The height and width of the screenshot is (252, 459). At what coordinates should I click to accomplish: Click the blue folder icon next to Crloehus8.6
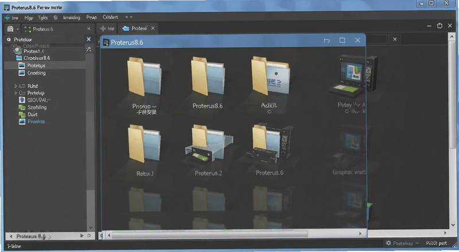[x=19, y=58]
